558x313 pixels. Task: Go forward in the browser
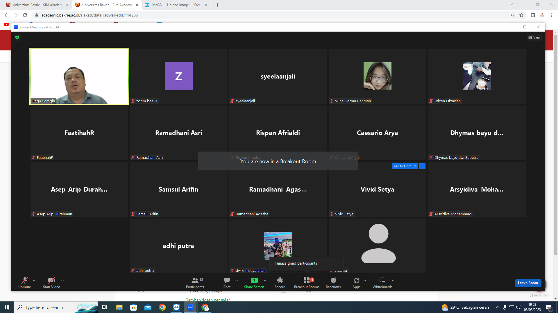point(16,15)
